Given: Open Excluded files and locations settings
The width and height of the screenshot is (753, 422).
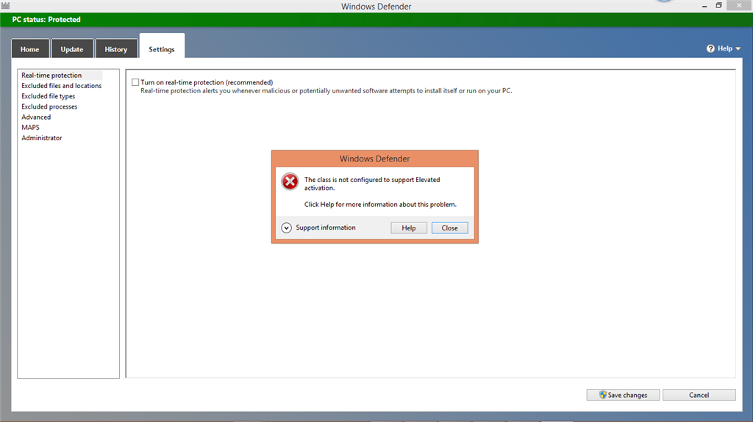Looking at the screenshot, I should (x=62, y=86).
